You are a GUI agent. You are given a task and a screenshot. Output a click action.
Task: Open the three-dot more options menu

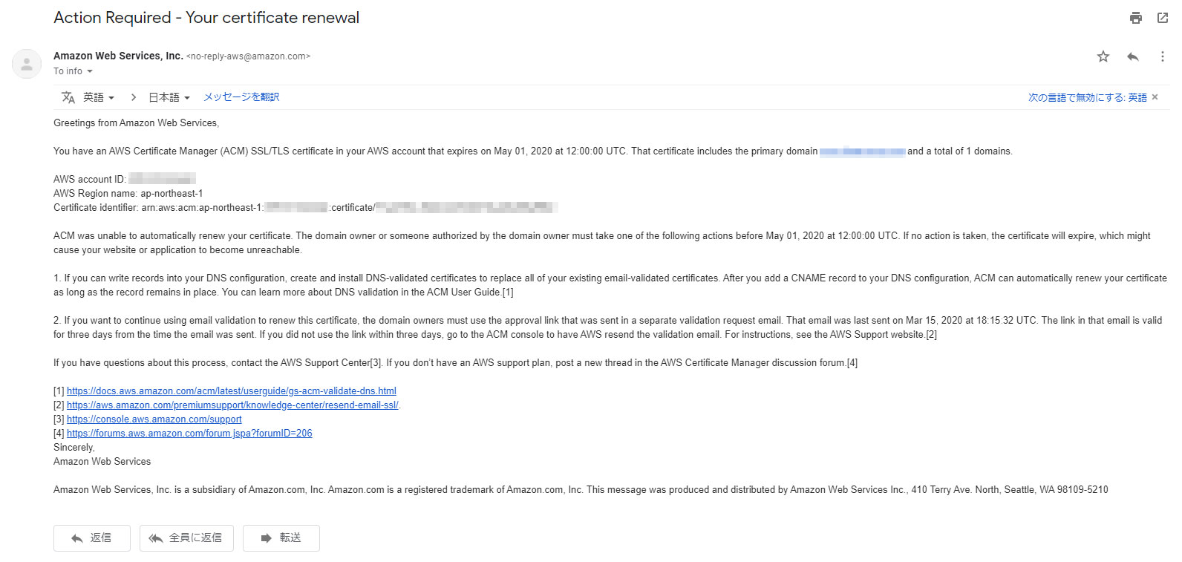tap(1162, 56)
